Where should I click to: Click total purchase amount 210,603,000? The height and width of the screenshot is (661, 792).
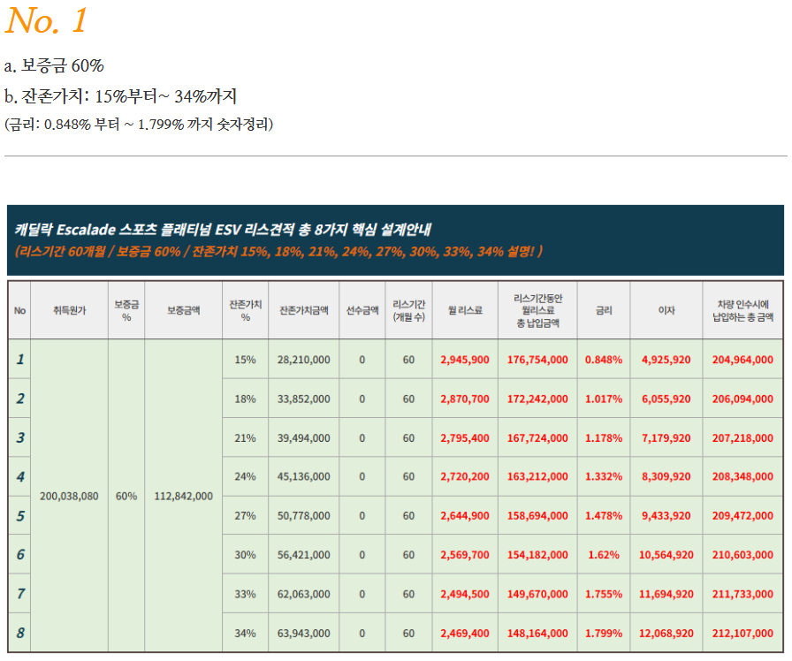742,555
